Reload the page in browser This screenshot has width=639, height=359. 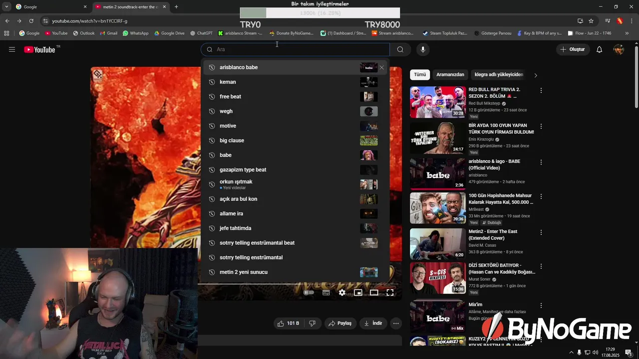click(31, 21)
